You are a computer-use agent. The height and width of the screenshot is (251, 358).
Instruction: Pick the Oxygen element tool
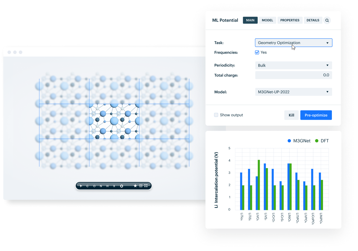[x=94, y=186]
